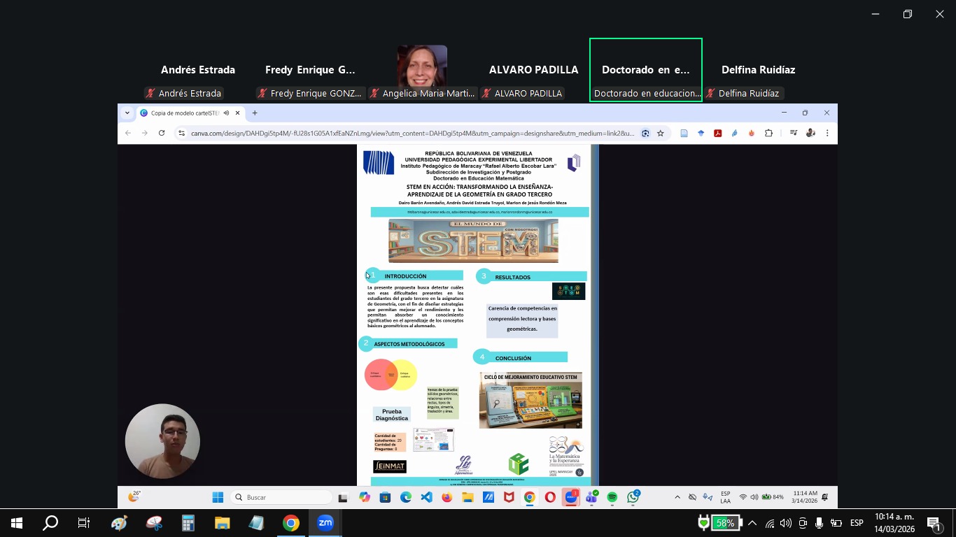The image size is (956, 537).
Task: Click the Delfina Ruidíaz participant tile
Action: [758, 70]
